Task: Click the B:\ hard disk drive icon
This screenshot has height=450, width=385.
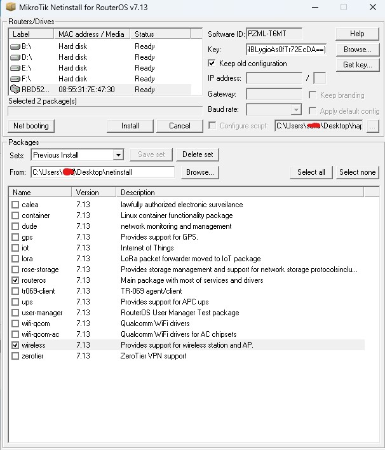Action: (15, 46)
